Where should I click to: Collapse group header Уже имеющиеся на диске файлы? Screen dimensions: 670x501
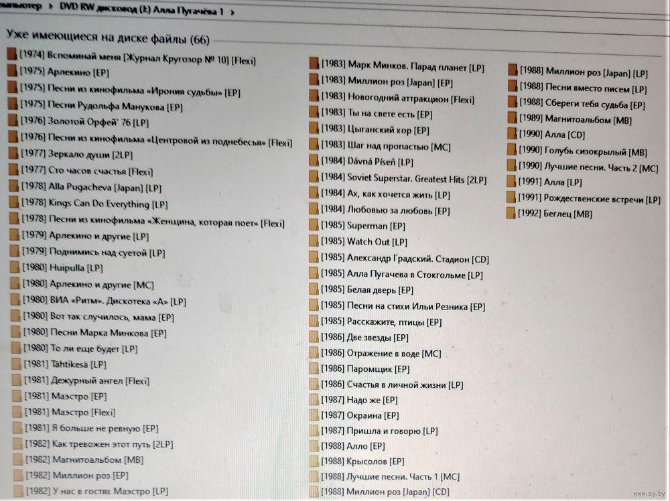(108, 37)
